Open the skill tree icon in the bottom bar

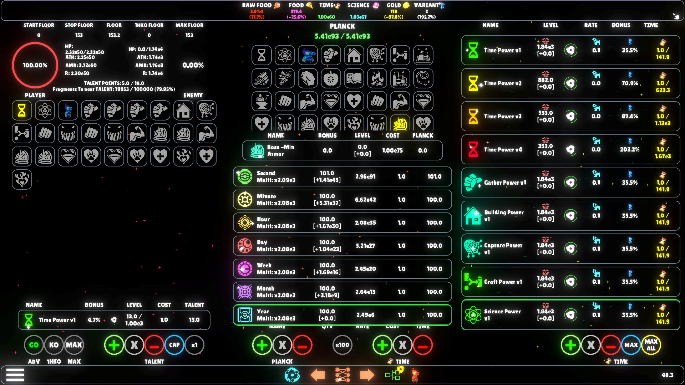point(342,375)
